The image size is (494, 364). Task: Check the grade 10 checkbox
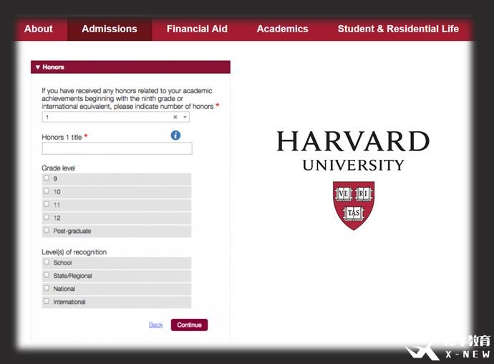(47, 191)
